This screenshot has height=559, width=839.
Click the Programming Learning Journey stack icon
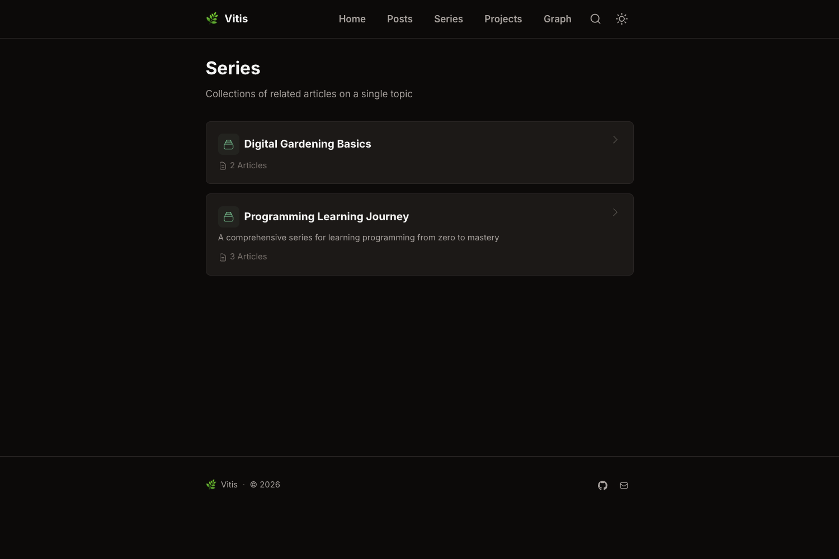point(229,217)
